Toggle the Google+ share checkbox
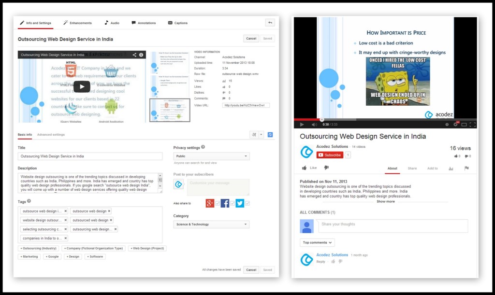The height and width of the screenshot is (295, 495). point(218,203)
